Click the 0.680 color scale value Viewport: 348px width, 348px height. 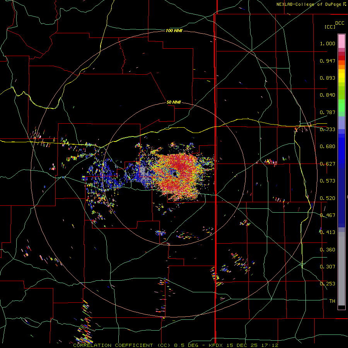tap(328, 147)
